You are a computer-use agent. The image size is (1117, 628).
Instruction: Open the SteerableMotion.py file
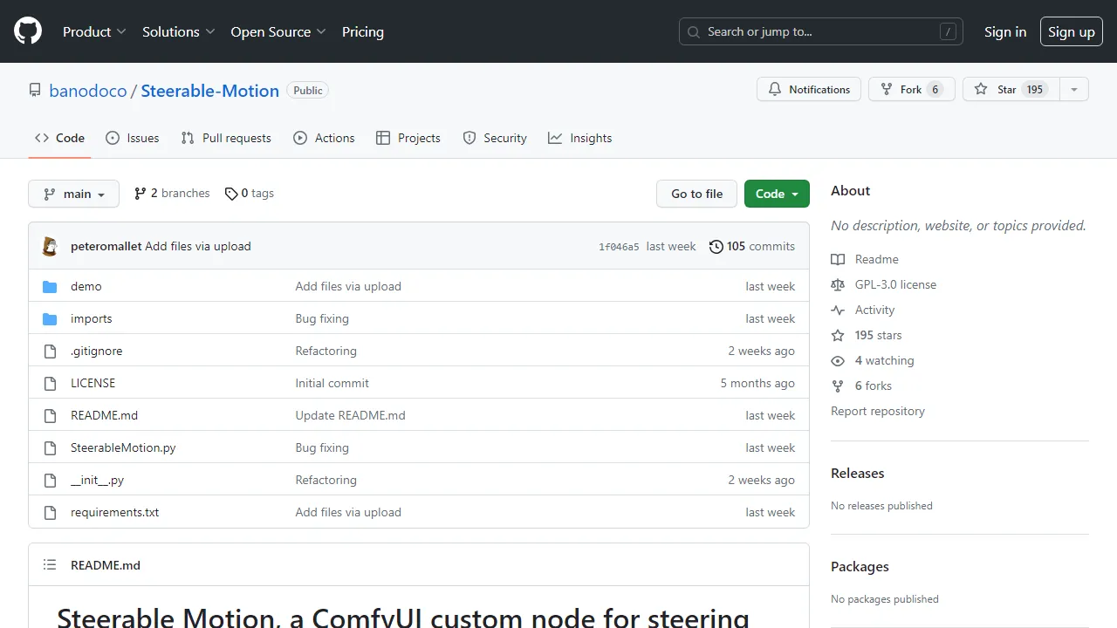click(x=123, y=447)
